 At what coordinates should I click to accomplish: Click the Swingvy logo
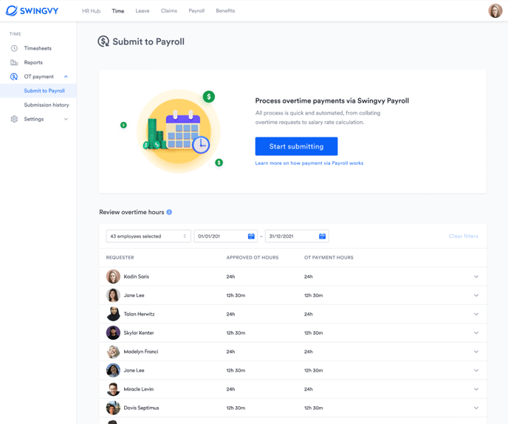tap(32, 10)
